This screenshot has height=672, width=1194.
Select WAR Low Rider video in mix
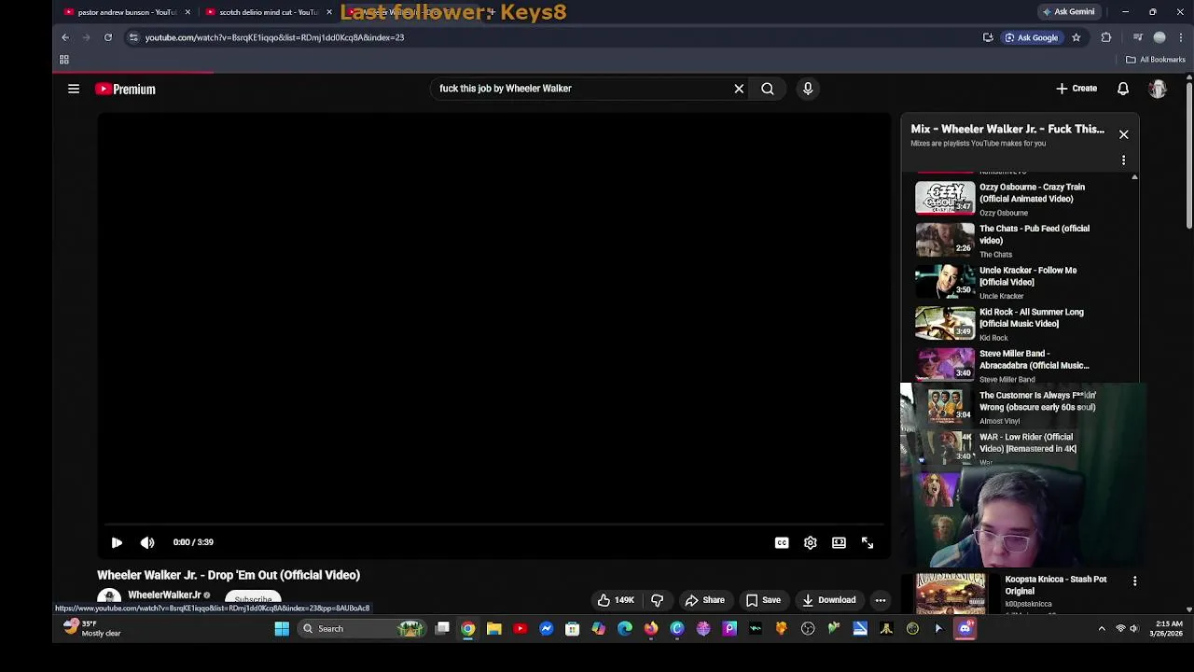coord(1022,449)
